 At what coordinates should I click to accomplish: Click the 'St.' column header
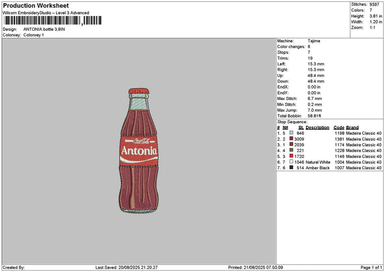(x=302, y=128)
